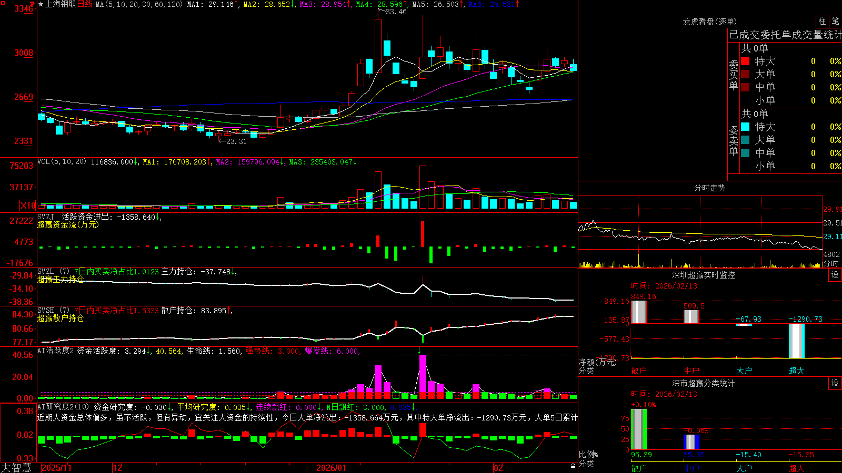Open the MA(5,10,20,30,60,120) indicator parameters
This screenshot has height=473, width=842.
click(x=139, y=4)
